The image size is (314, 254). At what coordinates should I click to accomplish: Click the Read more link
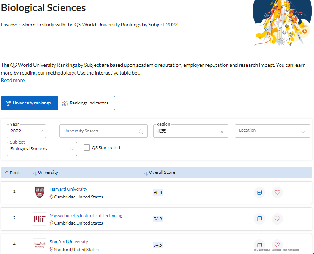13,80
